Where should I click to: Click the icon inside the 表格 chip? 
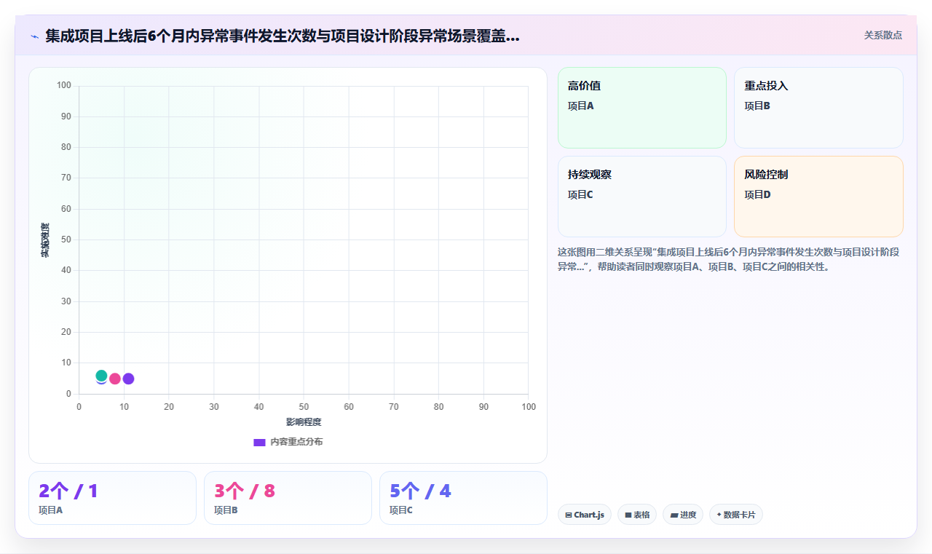tap(628, 515)
